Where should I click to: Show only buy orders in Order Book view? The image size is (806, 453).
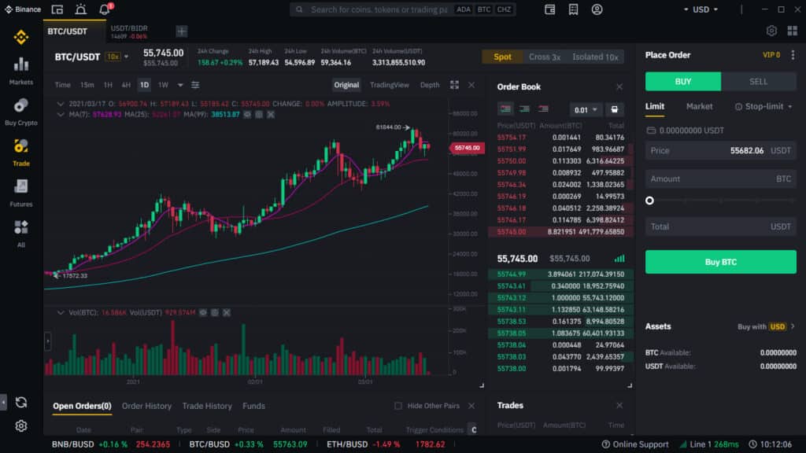524,109
